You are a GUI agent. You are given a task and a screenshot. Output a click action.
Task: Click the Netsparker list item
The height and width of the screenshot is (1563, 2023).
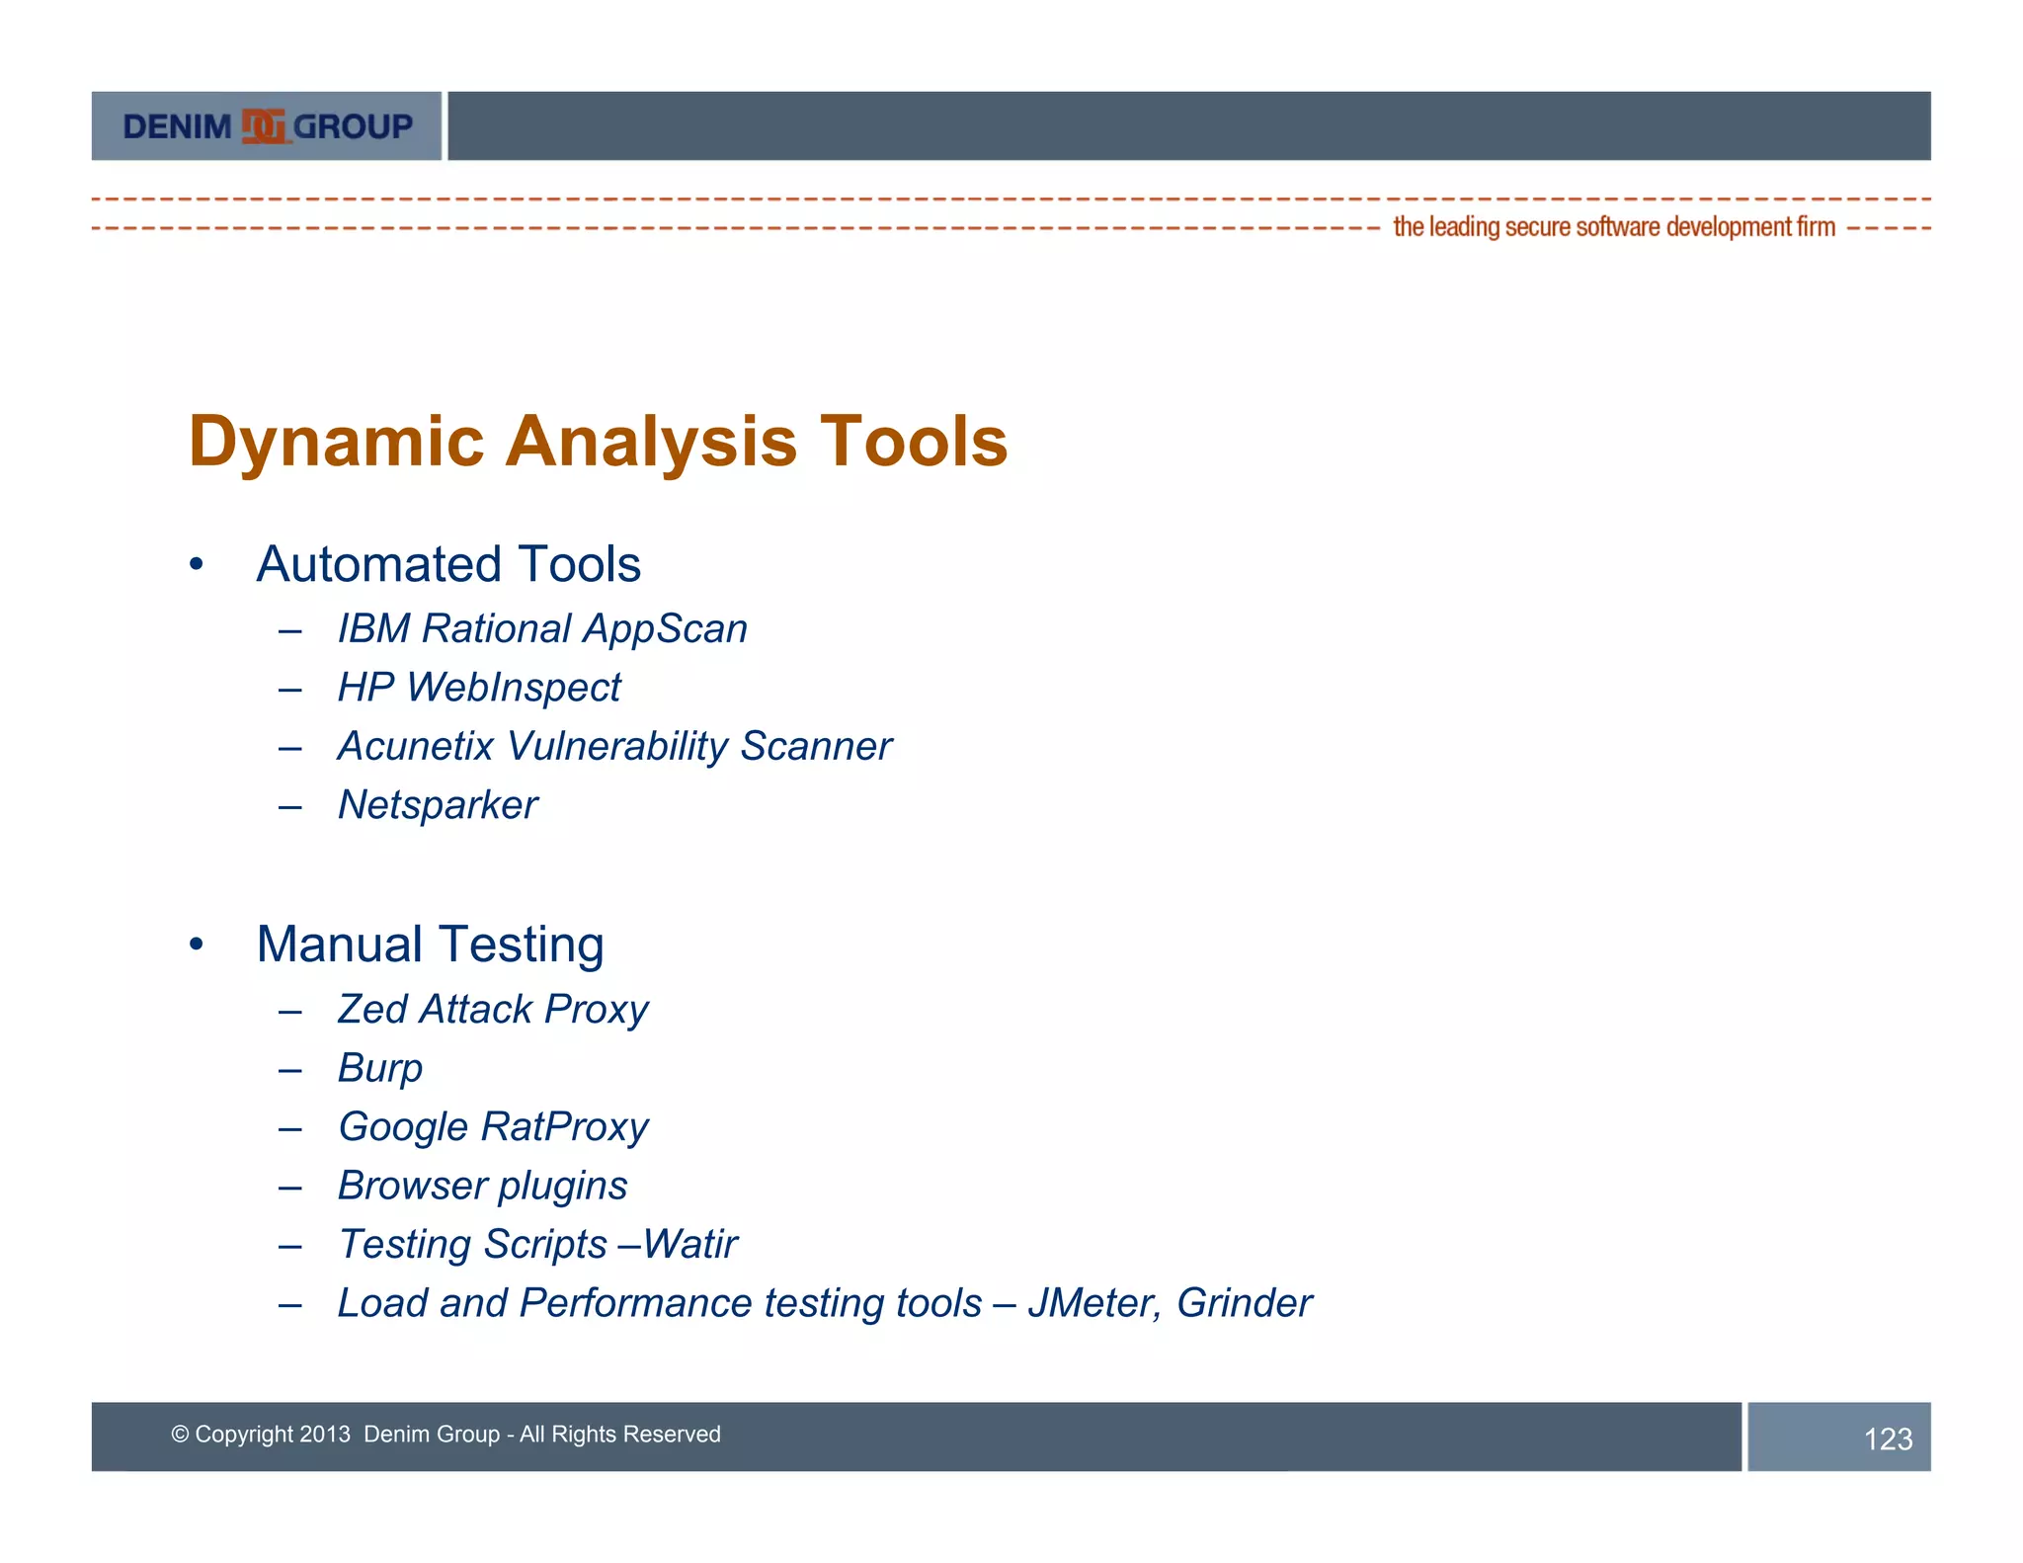click(x=438, y=805)
